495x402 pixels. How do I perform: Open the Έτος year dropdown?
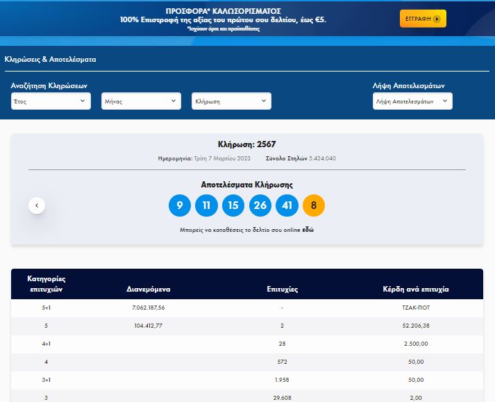click(x=51, y=101)
